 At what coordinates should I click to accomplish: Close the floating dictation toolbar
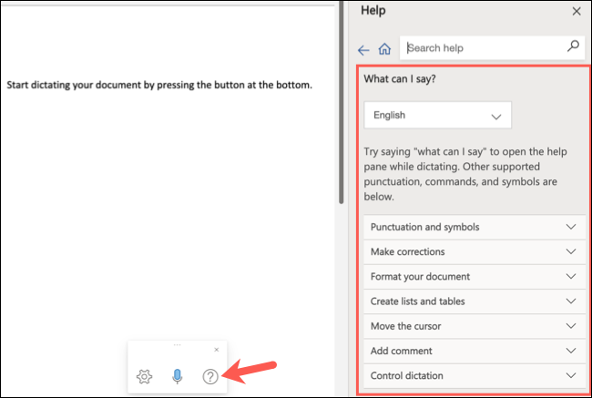click(216, 350)
